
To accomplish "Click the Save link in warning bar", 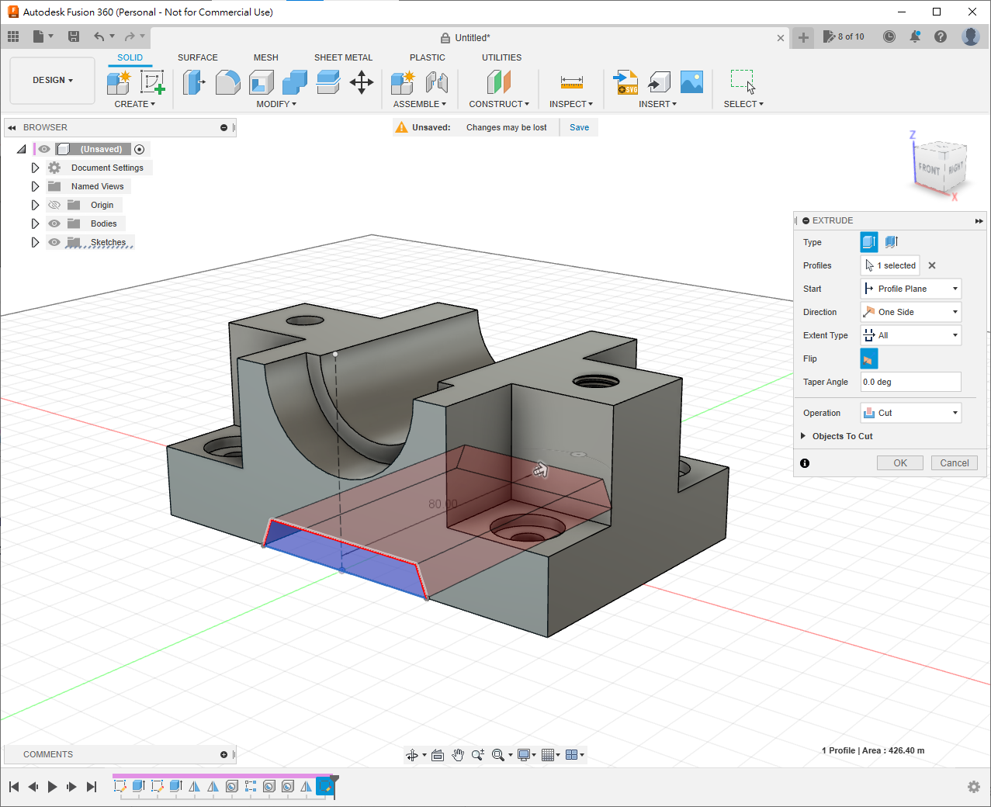I will tap(579, 127).
